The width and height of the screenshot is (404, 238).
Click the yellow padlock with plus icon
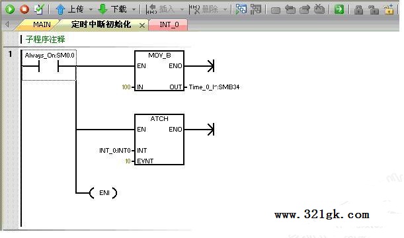[389, 9]
